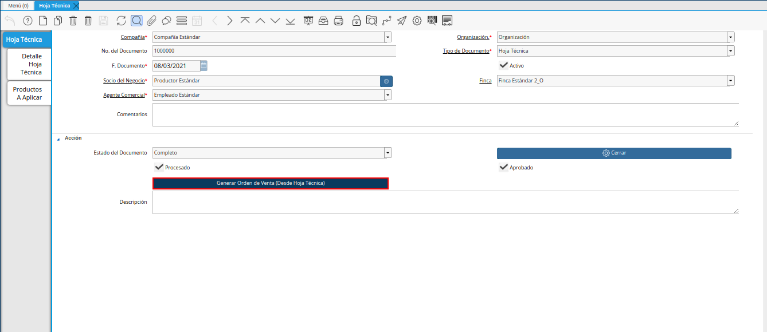This screenshot has width=767, height=332.
Task: Click the paper plane Requests icon
Action: 402,21
